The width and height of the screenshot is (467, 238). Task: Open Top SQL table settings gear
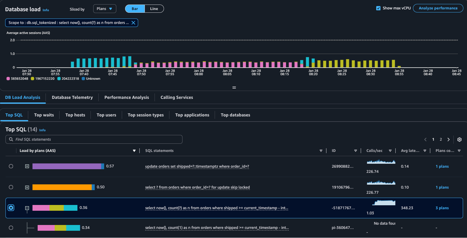(x=459, y=140)
